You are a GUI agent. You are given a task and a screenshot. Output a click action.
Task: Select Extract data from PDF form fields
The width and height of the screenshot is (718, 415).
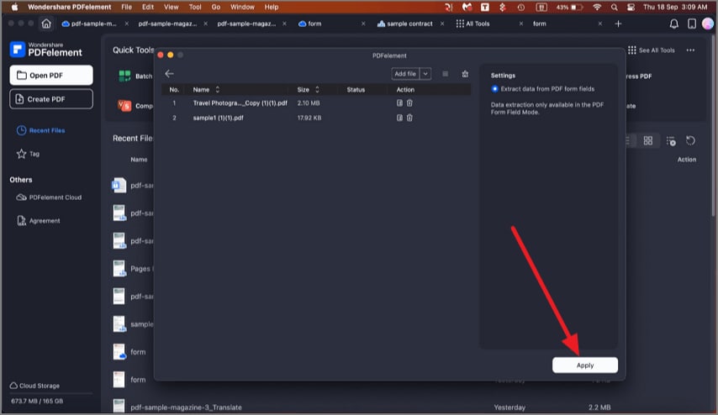tap(494, 89)
